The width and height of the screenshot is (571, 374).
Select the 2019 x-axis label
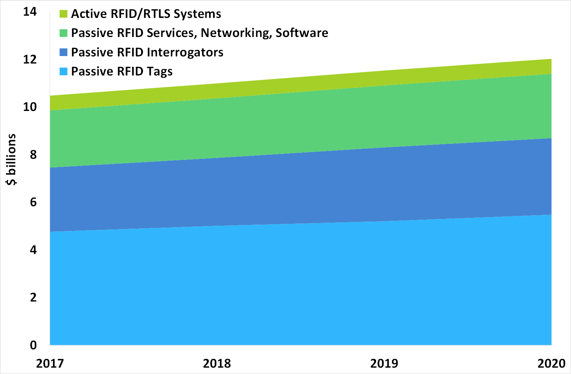(x=384, y=363)
